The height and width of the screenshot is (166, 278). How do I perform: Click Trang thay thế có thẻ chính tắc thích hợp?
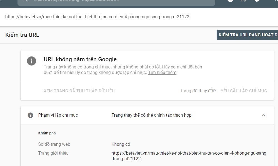151,115
